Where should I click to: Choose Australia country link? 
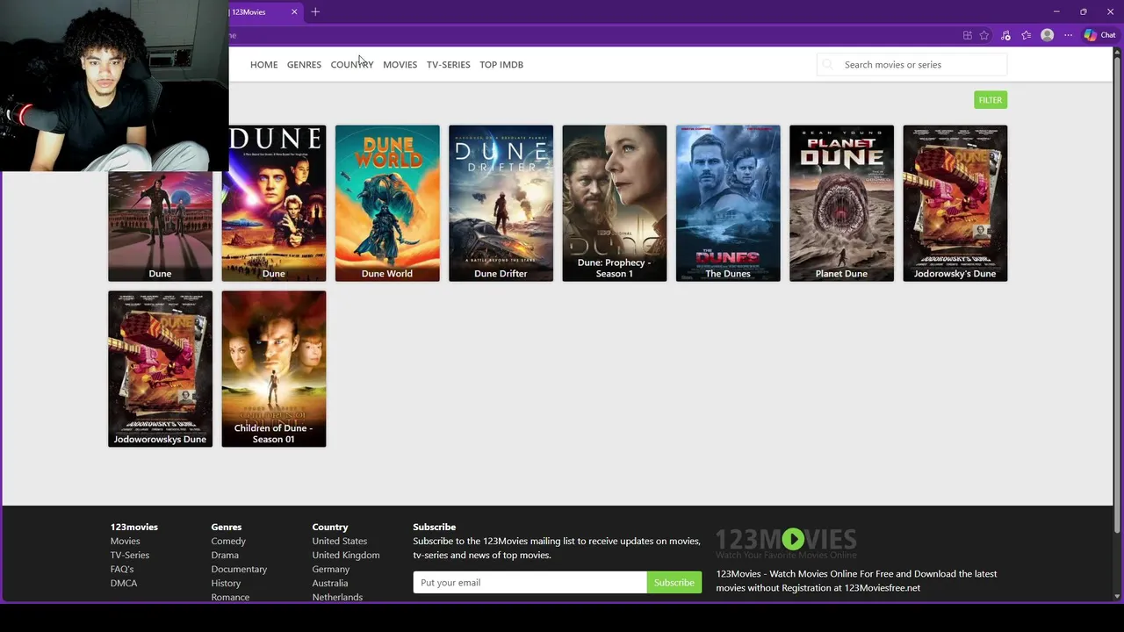tap(329, 583)
